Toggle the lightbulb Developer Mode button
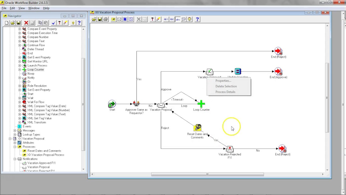The height and width of the screenshot is (195, 346). point(73,23)
